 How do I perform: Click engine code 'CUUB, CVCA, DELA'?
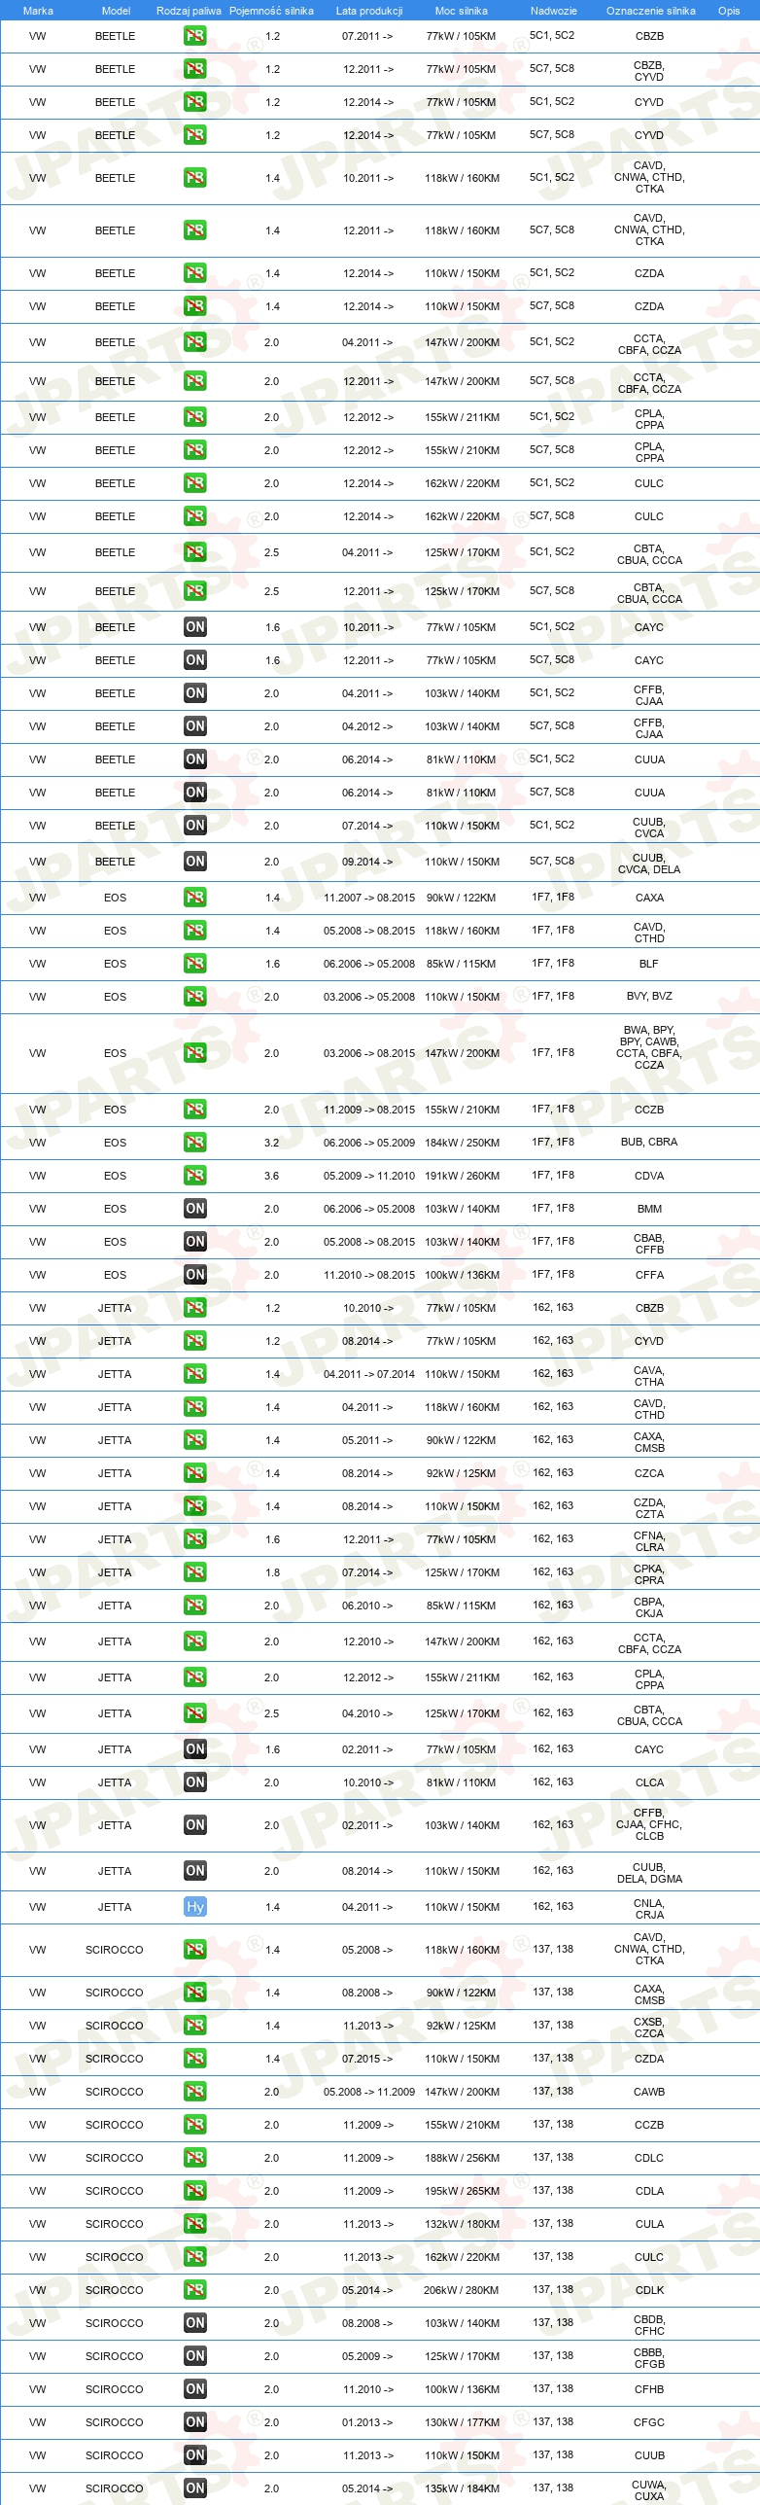[x=649, y=863]
